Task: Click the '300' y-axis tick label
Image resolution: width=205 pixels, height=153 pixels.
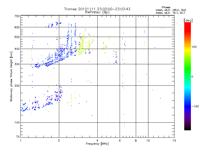Action: coord(17,64)
